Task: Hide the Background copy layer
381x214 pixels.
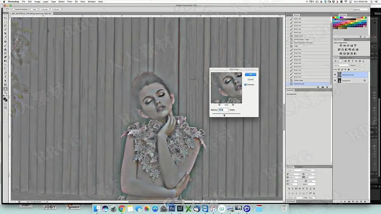Action: point(335,75)
